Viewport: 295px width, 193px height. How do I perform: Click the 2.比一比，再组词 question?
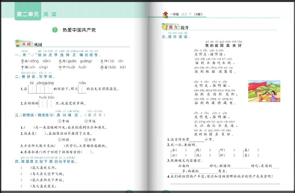182,145
